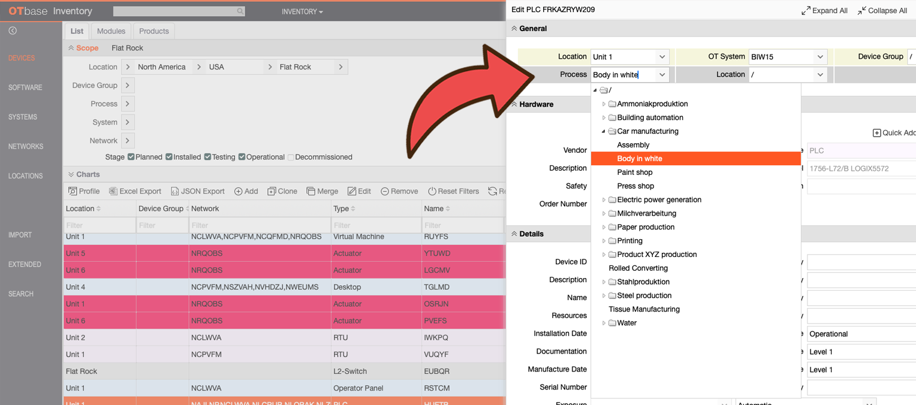Toggle the Installed stage checkbox
Viewport: 916px width, 405px height.
tap(169, 157)
